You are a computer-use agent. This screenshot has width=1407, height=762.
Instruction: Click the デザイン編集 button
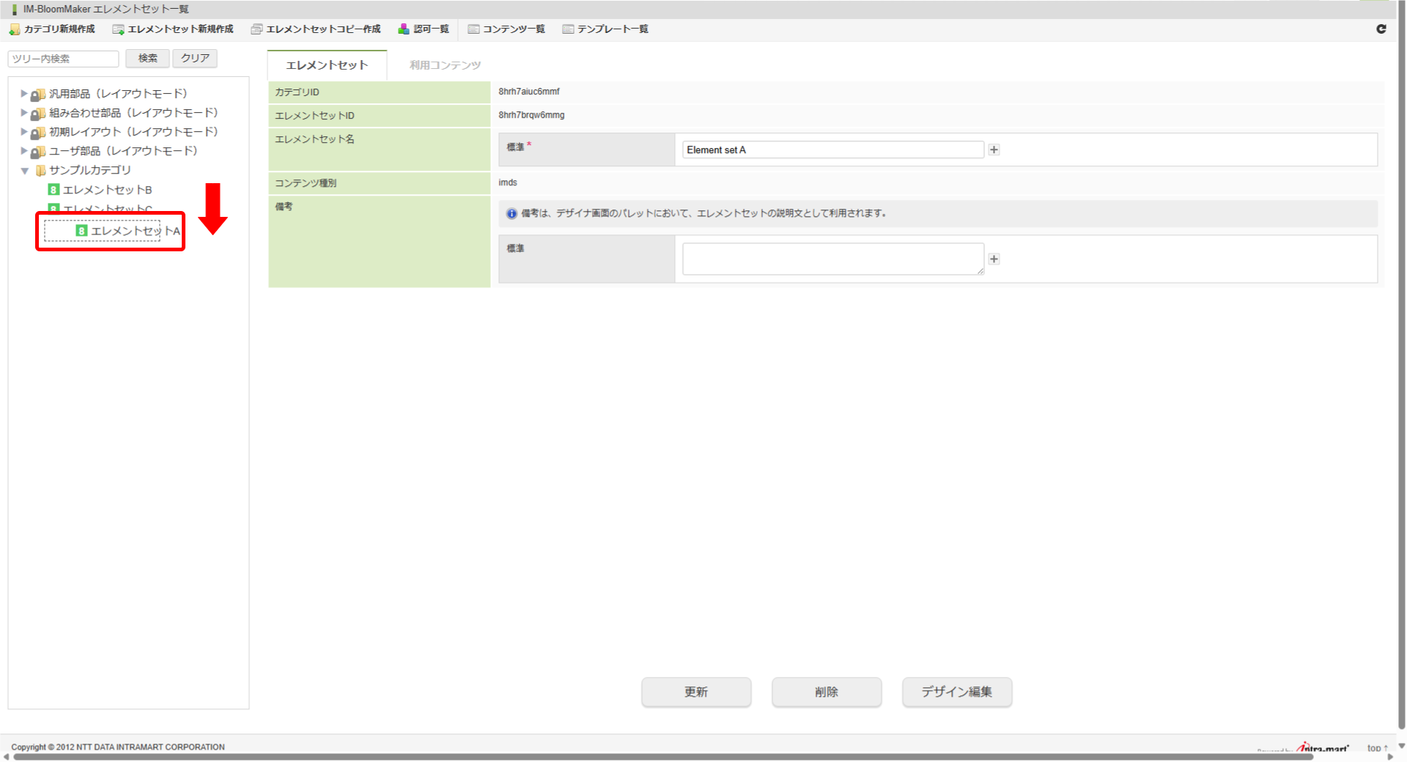[957, 692]
